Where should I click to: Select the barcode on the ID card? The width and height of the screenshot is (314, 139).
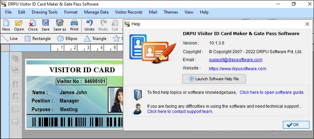pos(77,122)
